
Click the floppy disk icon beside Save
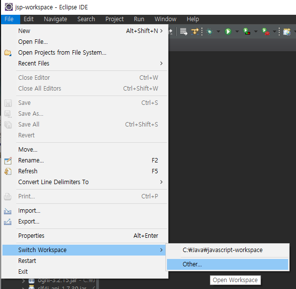pos(8,103)
